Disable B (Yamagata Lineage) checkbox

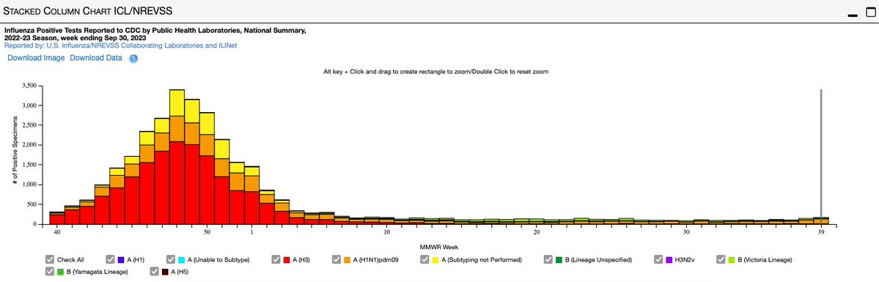(50, 272)
